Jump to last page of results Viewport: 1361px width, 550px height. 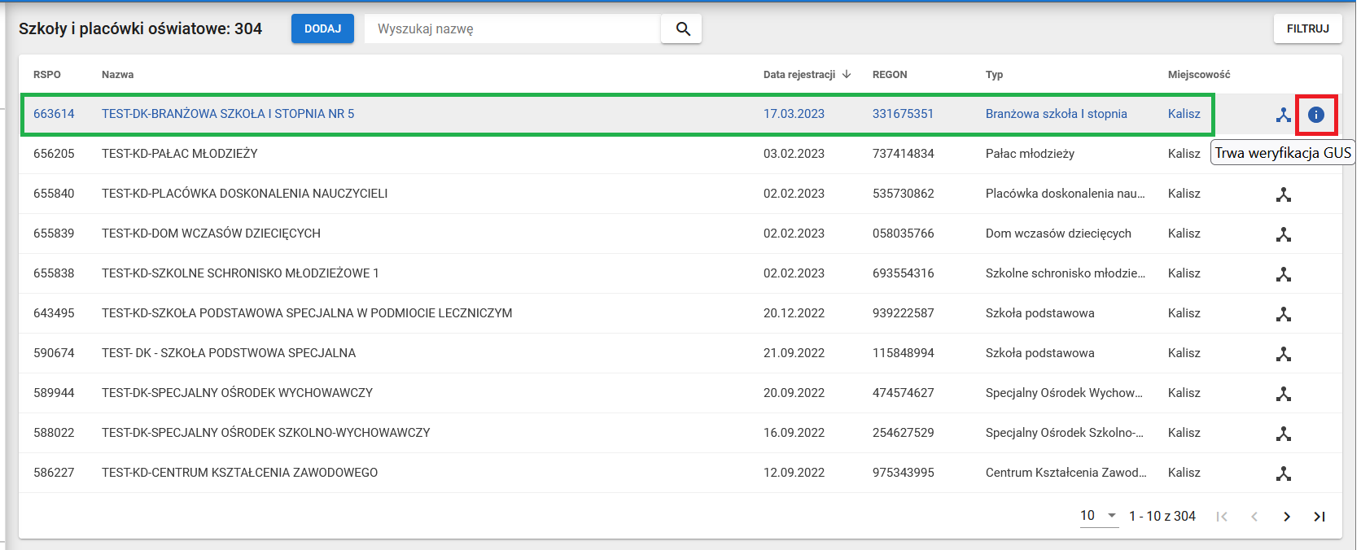tap(1319, 517)
